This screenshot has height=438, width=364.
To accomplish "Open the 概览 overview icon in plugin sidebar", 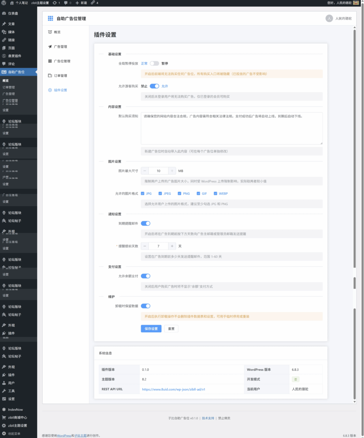I will 50,32.
